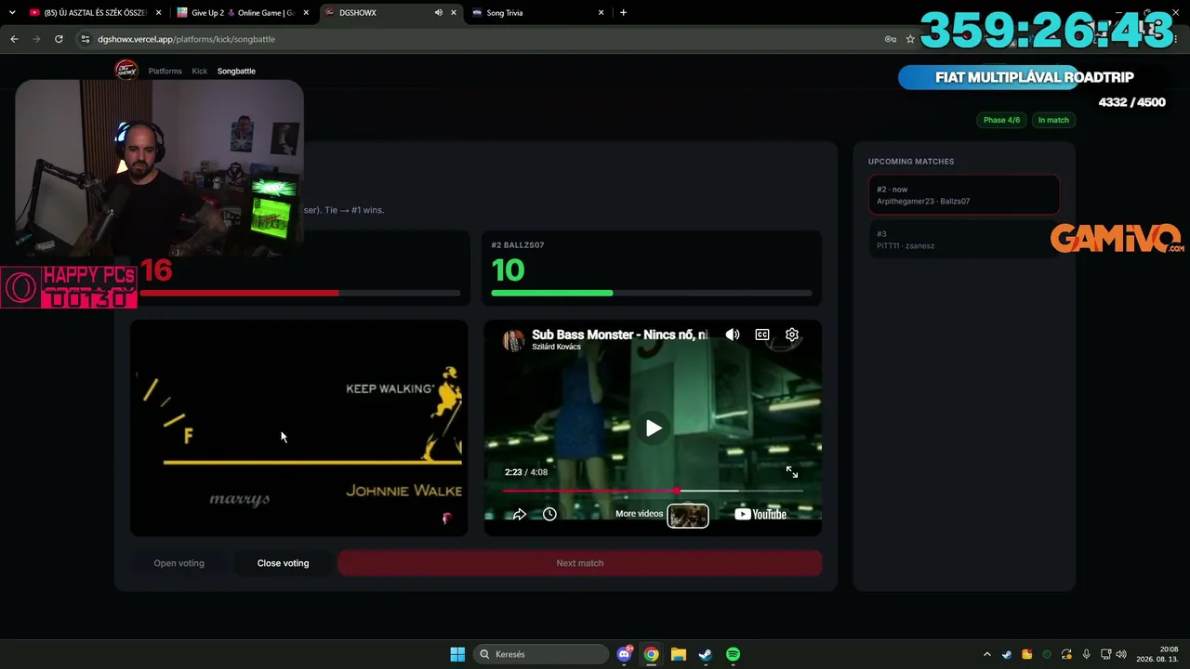The height and width of the screenshot is (669, 1190).
Task: Start the Next match
Action: point(580,563)
